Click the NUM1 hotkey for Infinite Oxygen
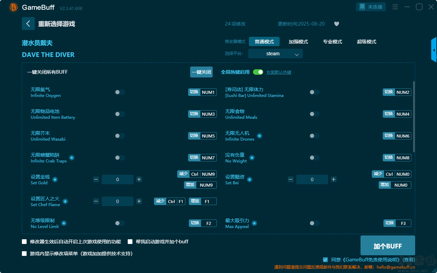Screen dimensions: 437x273 (x=208, y=92)
